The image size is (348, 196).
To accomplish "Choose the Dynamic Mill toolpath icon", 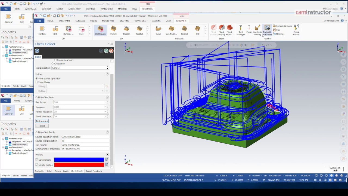I will [x=68, y=30].
